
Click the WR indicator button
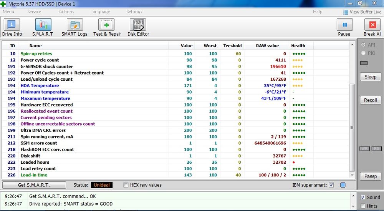tap(364, 148)
